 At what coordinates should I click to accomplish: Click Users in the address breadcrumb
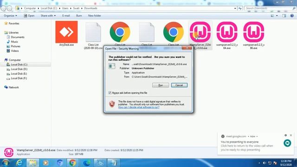point(65,8)
